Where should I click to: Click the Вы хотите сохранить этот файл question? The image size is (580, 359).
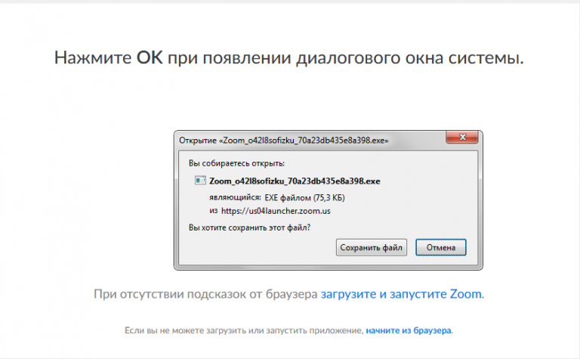249,227
